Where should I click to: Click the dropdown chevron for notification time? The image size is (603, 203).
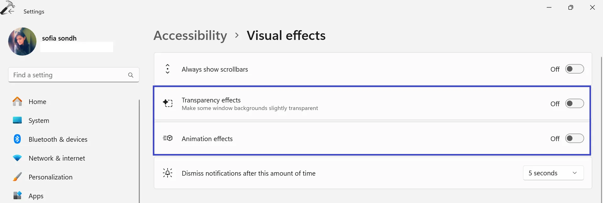click(x=575, y=173)
